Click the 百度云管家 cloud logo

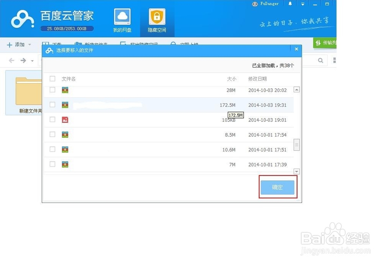point(22,19)
